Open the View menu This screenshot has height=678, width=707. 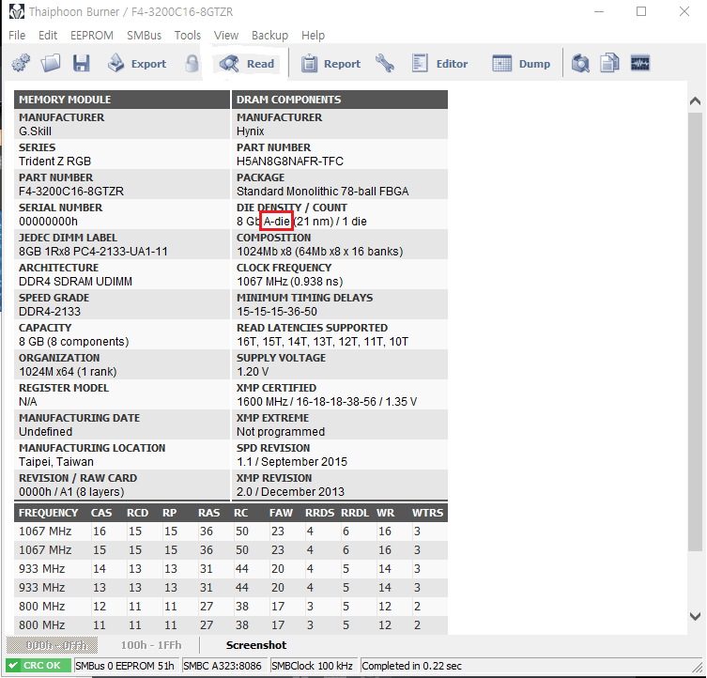pos(226,35)
